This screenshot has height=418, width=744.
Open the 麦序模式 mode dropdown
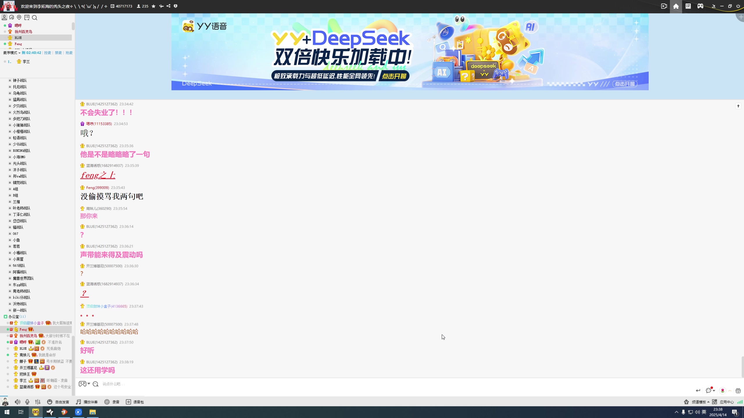coord(12,53)
